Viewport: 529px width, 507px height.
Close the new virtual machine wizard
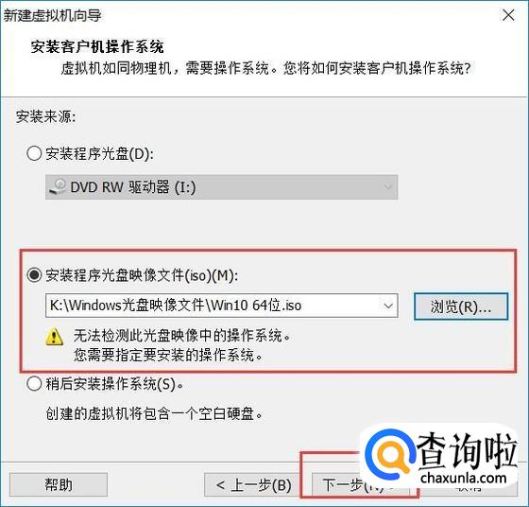[508, 15]
